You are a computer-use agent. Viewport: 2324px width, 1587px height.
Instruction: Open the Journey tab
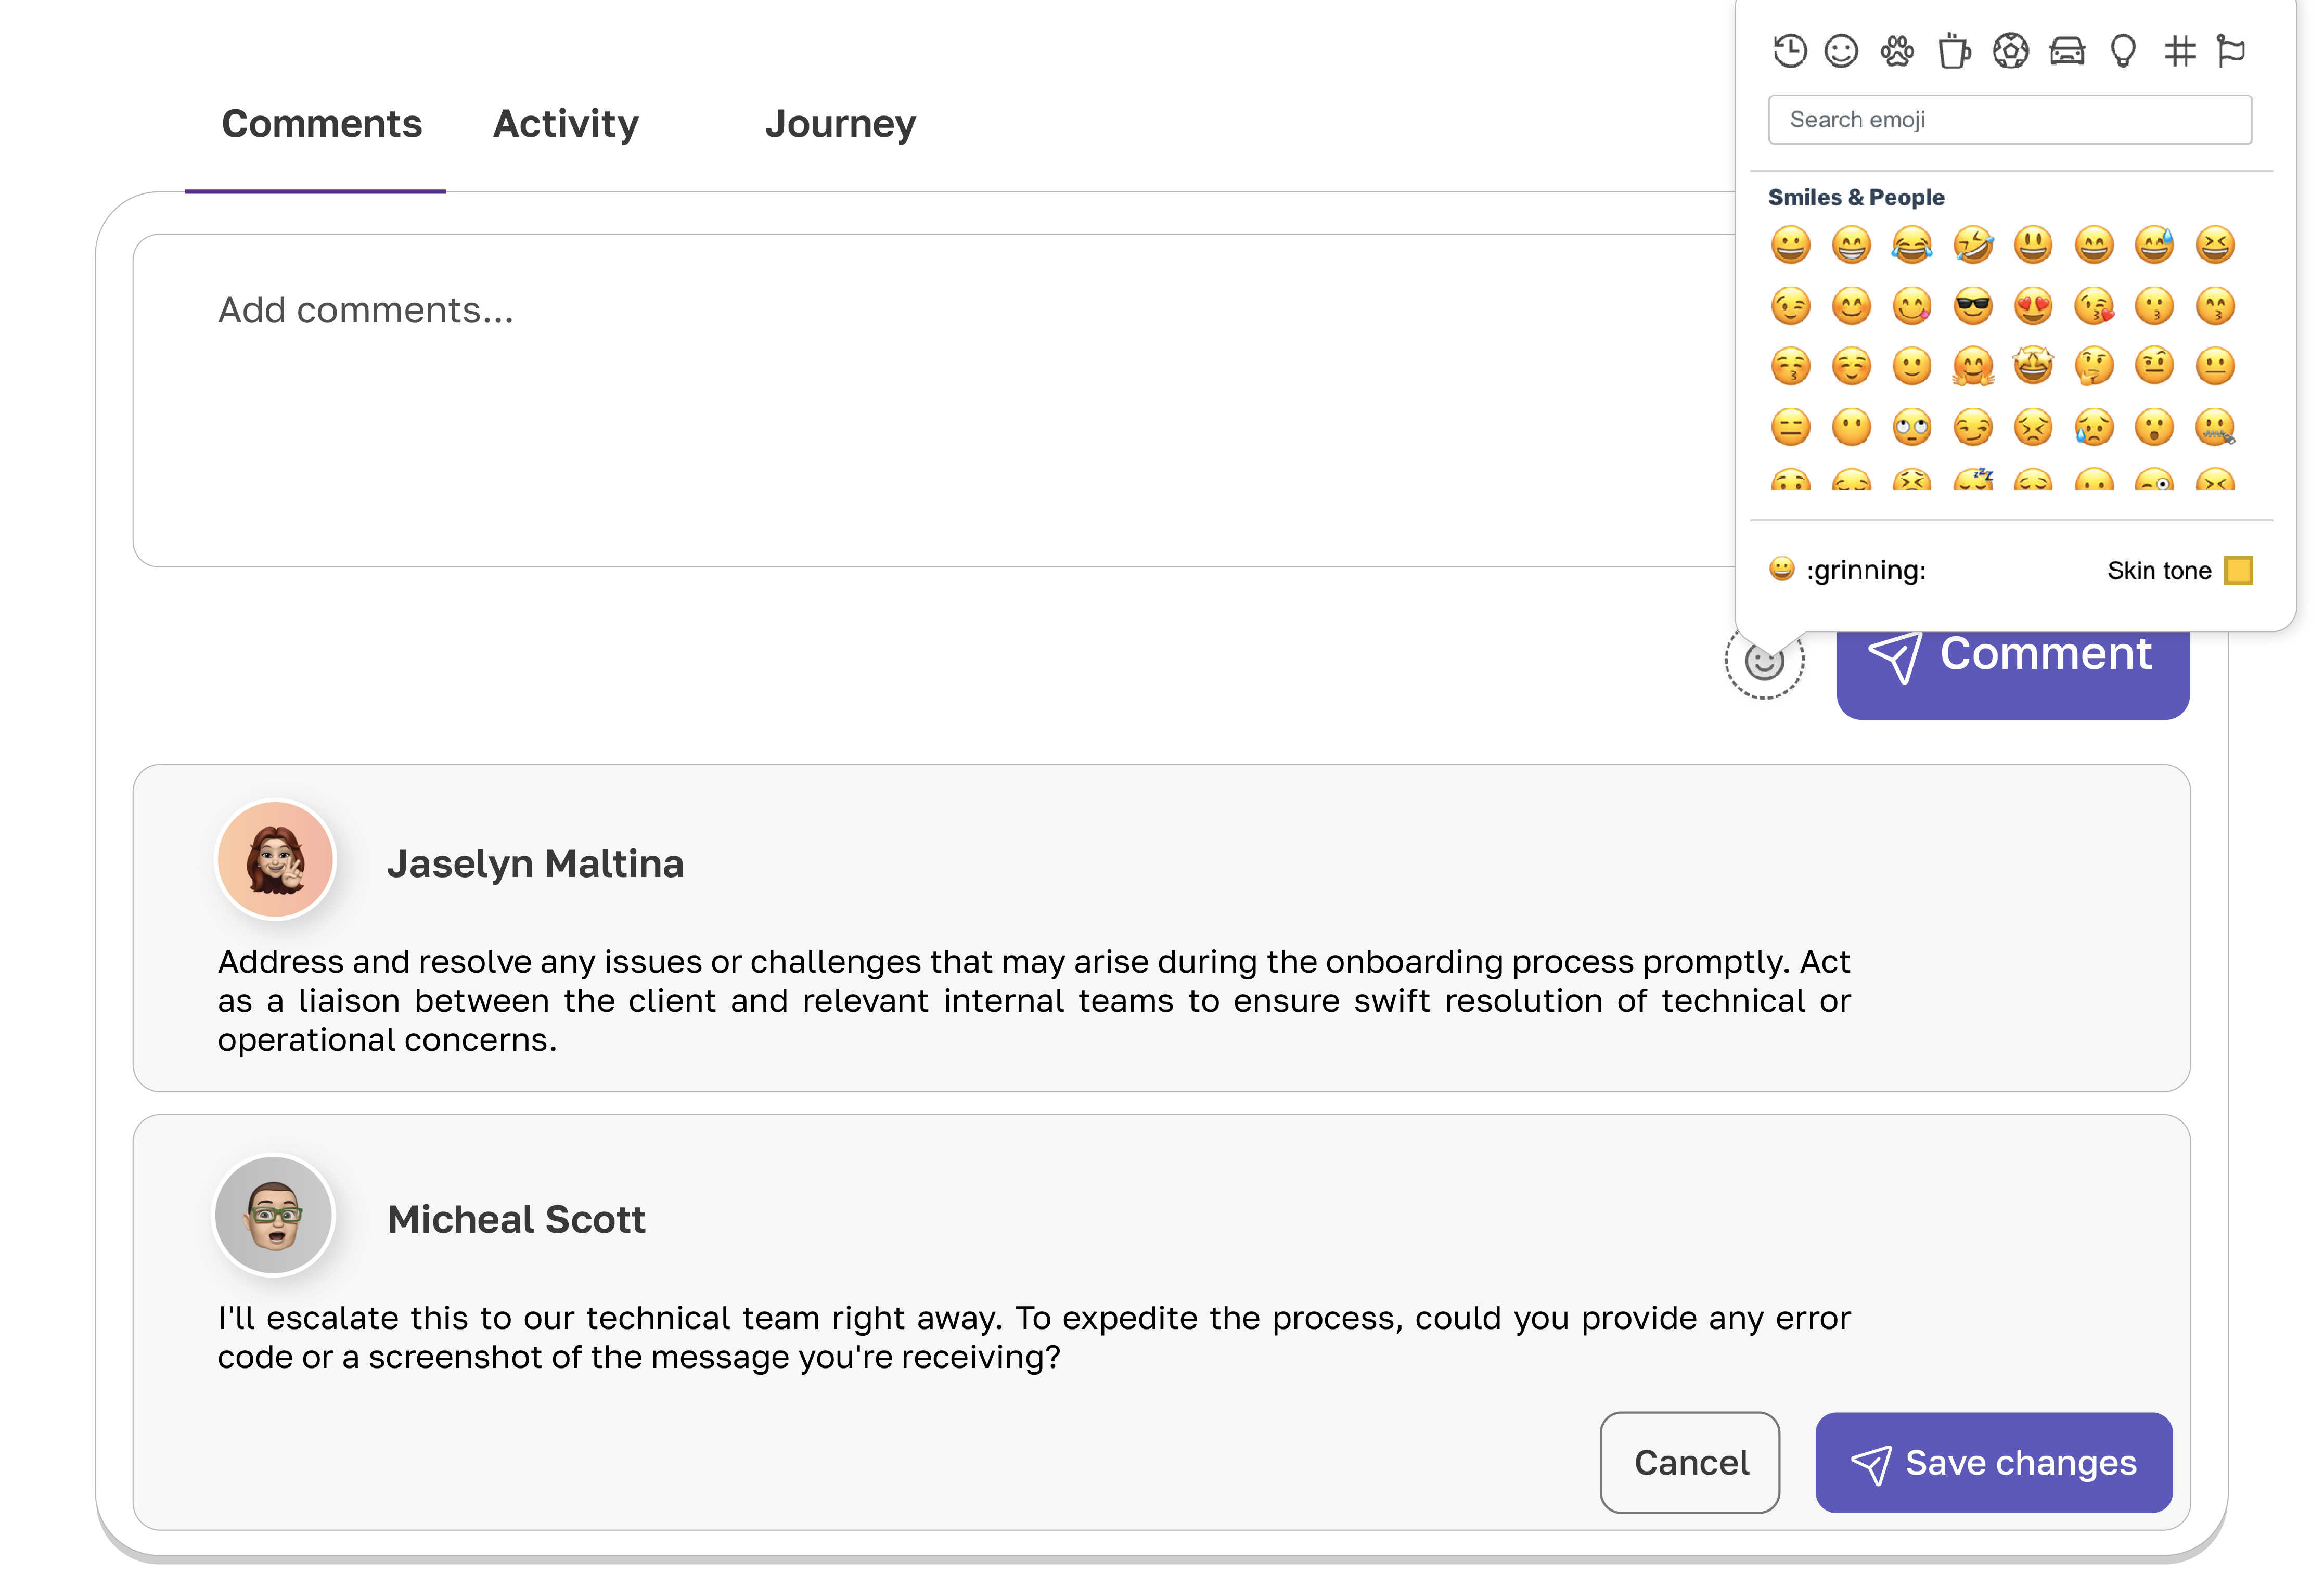(840, 123)
